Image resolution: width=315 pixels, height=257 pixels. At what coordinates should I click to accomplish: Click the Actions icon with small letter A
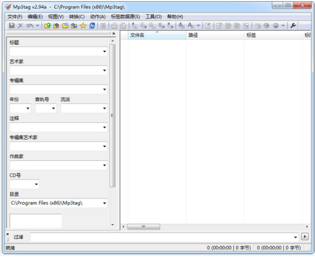[181, 26]
